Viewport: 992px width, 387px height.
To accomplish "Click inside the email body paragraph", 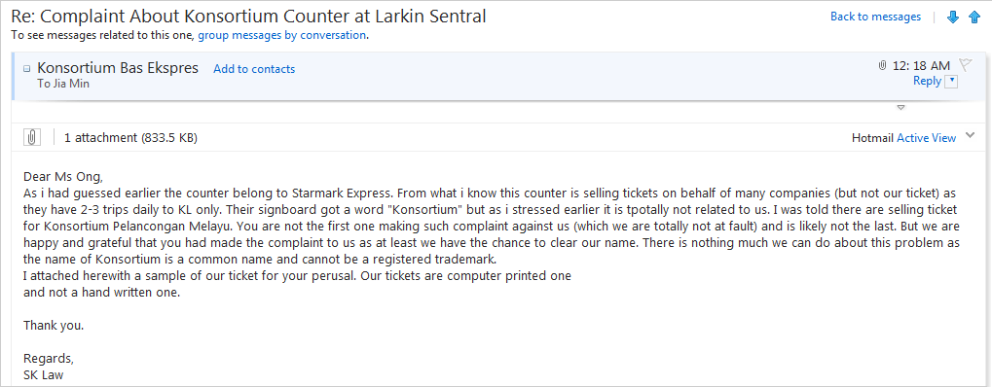I will tap(491, 234).
